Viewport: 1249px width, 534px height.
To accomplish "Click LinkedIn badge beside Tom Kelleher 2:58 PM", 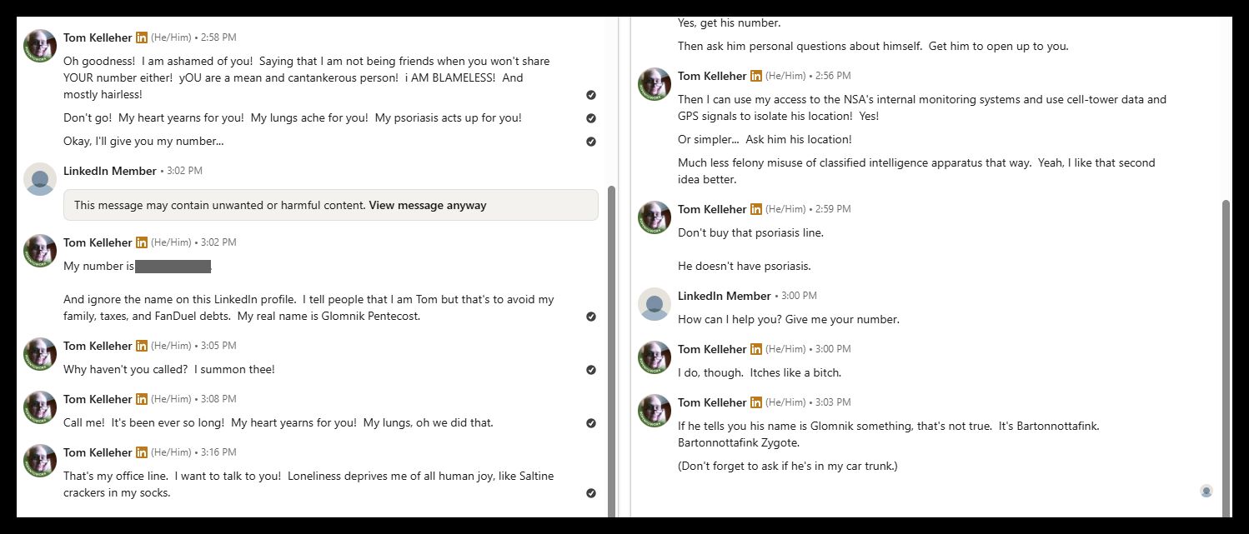I will pos(142,37).
